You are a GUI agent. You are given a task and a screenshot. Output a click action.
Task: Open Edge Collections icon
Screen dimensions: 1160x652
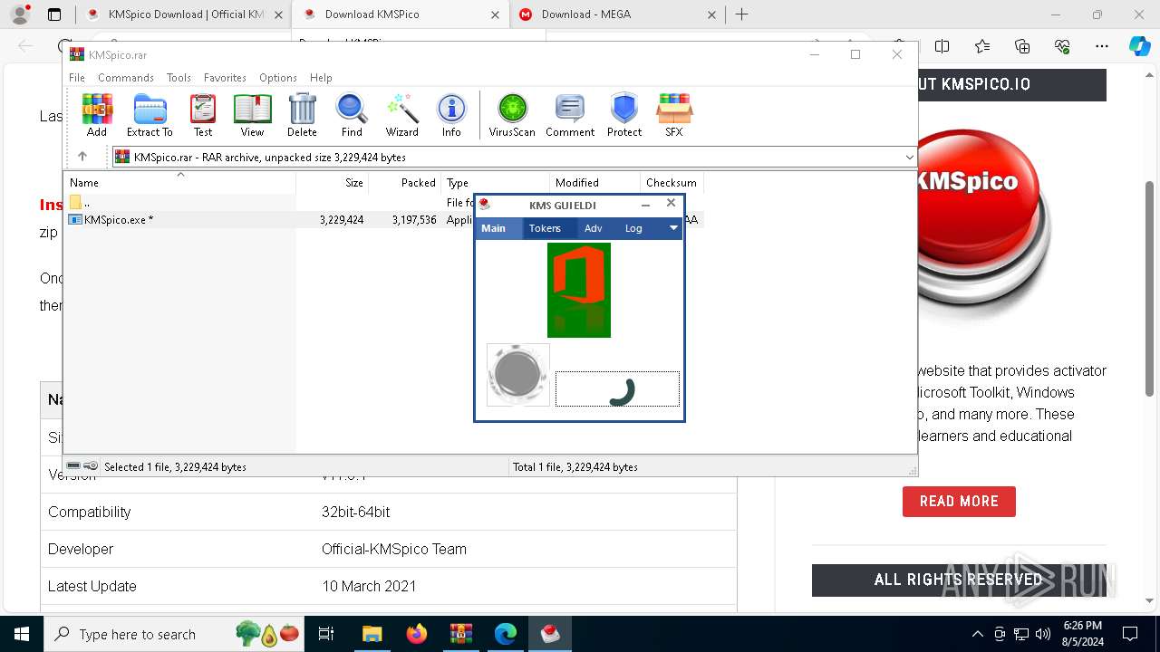(1022, 46)
